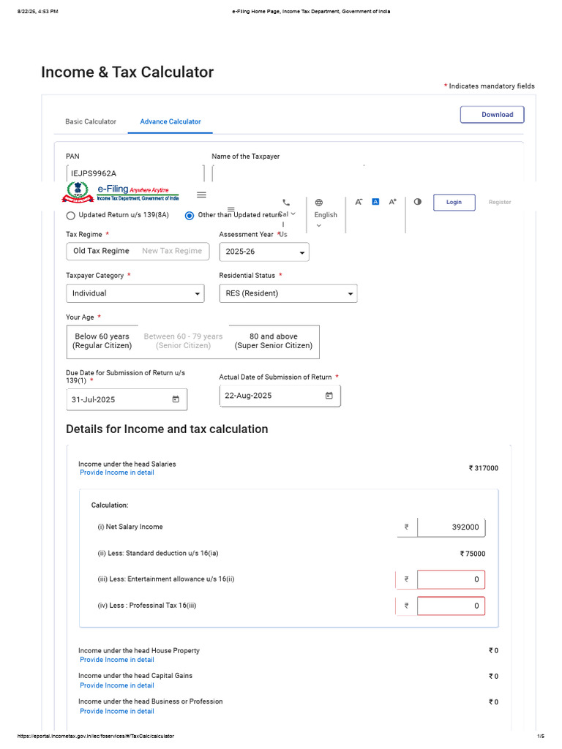Switch to Advance Calculator tab
Viewport: 562px width, 749px height.
tap(171, 122)
